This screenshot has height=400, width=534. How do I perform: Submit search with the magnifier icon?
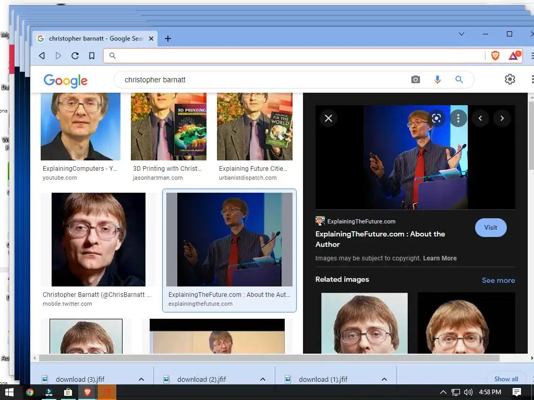[459, 80]
